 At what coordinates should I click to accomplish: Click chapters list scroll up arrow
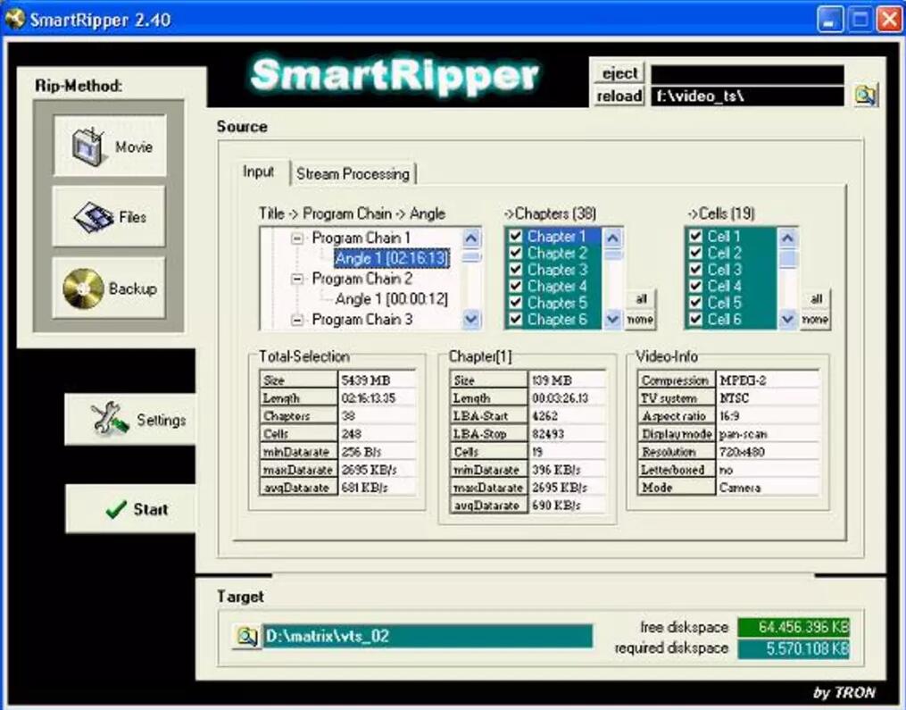coord(612,238)
